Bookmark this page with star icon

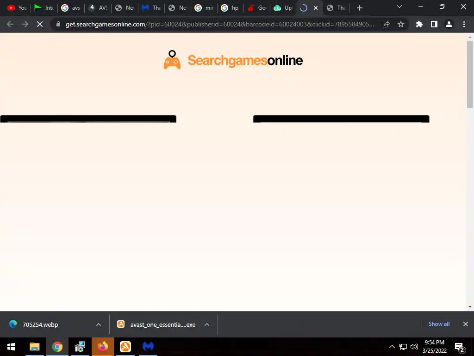[401, 24]
